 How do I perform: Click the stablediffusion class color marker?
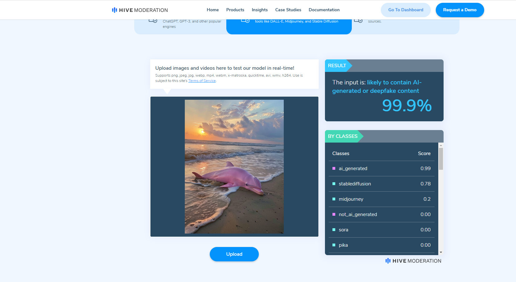(x=334, y=184)
